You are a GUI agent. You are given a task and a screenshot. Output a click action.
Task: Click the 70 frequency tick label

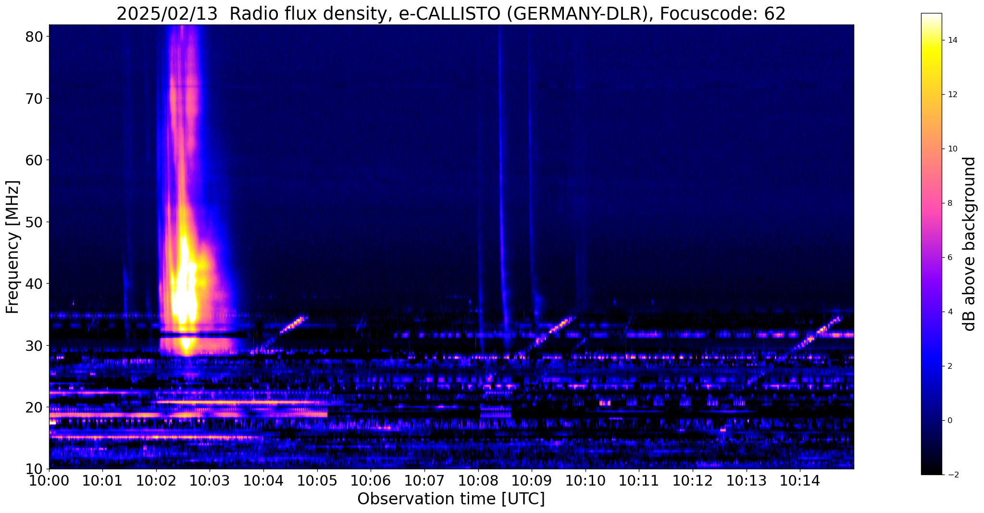[34, 99]
